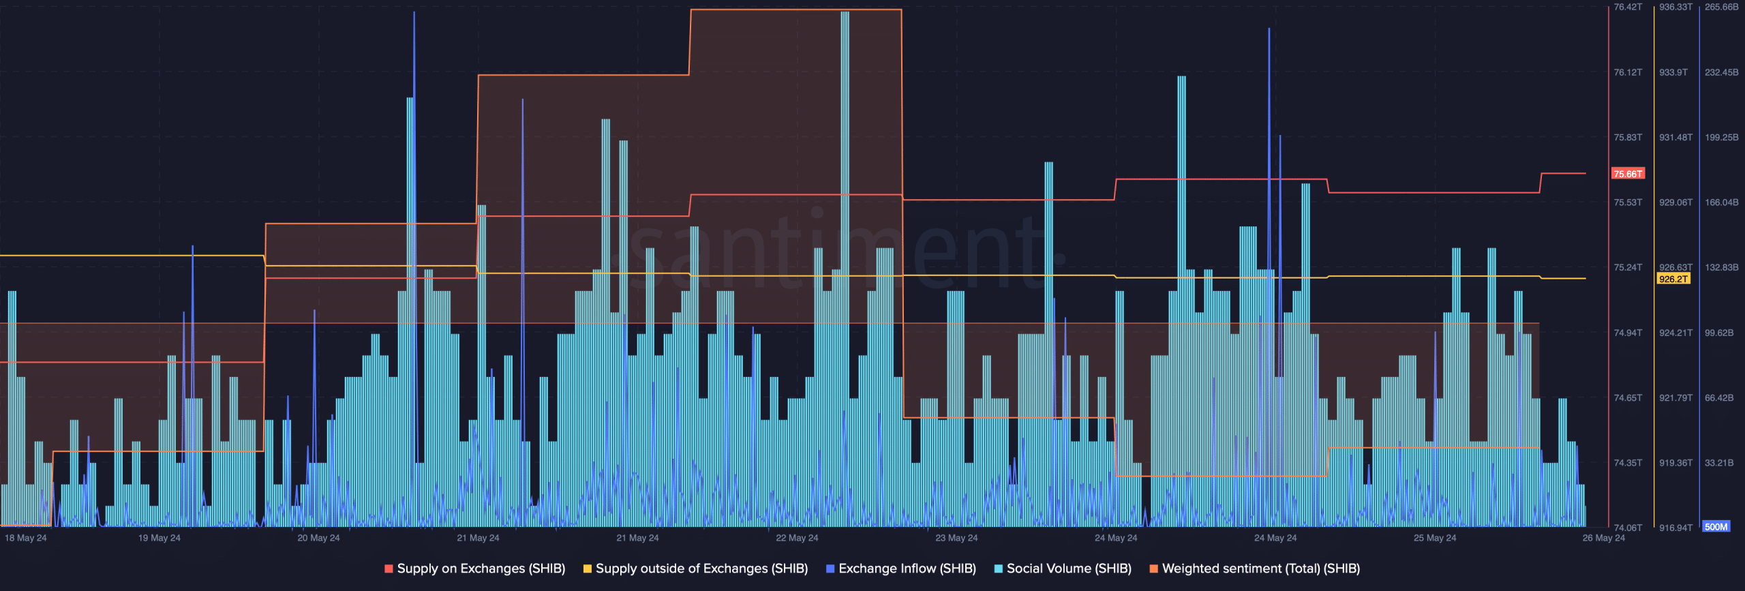Click the 33.21B axis value
This screenshot has width=1745, height=591.
pos(1719,463)
